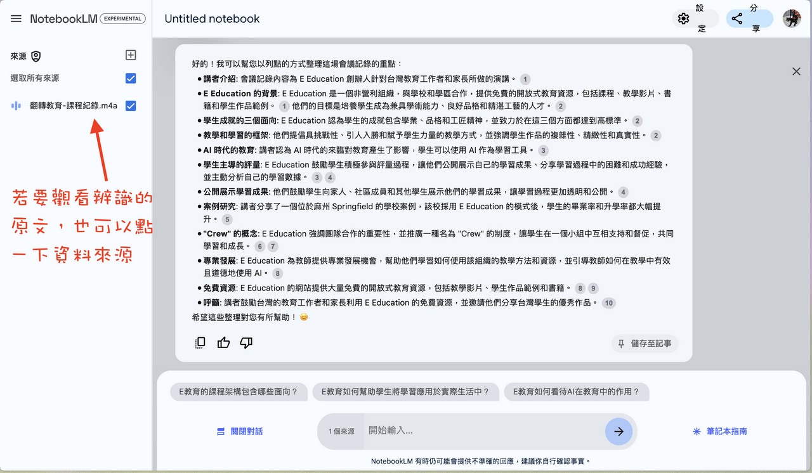812x473 pixels.
Task: Click the 來源 heading in the sidebar
Action: (x=19, y=56)
